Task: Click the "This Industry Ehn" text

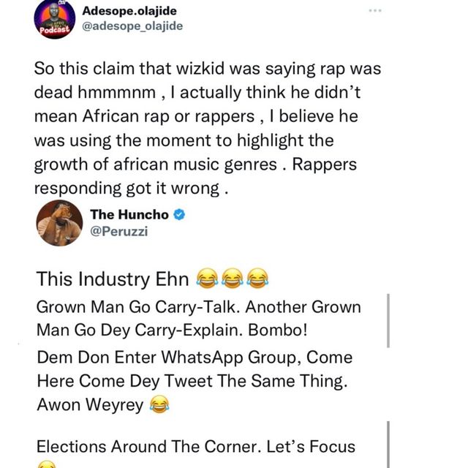Action: click(113, 278)
